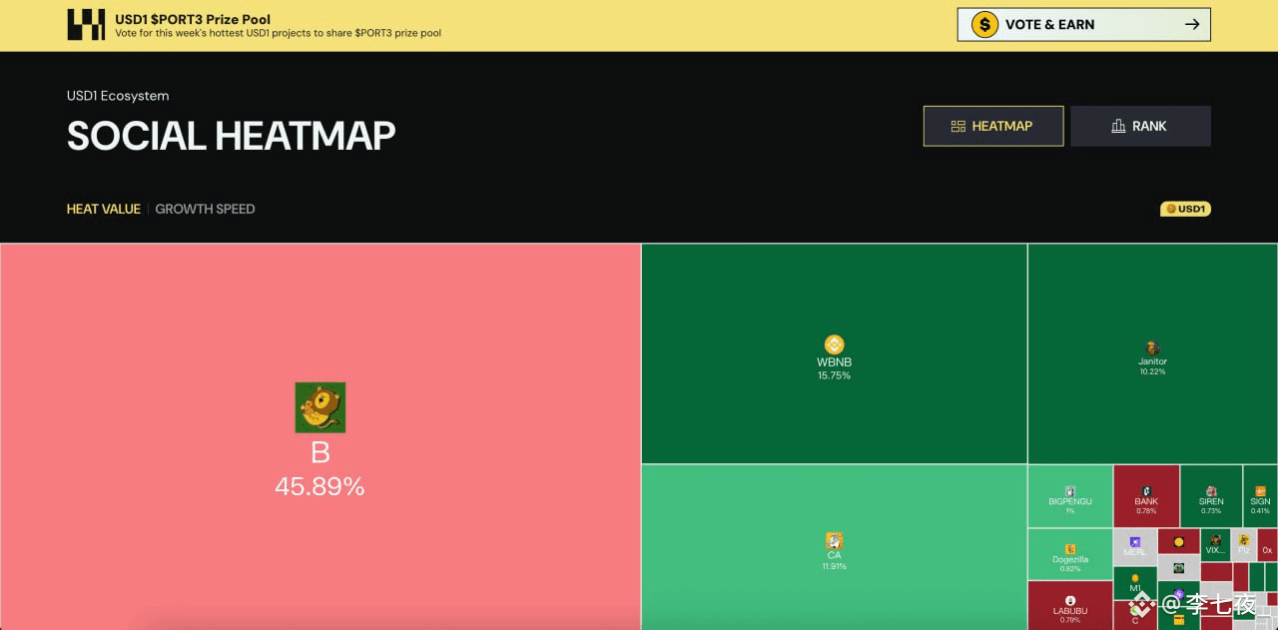Click the bar chart icon in the RANK button

[1118, 126]
